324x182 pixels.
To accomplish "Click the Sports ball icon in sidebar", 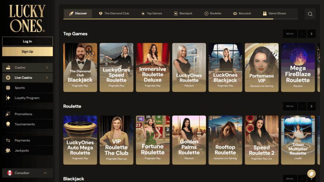I will 8,88.
